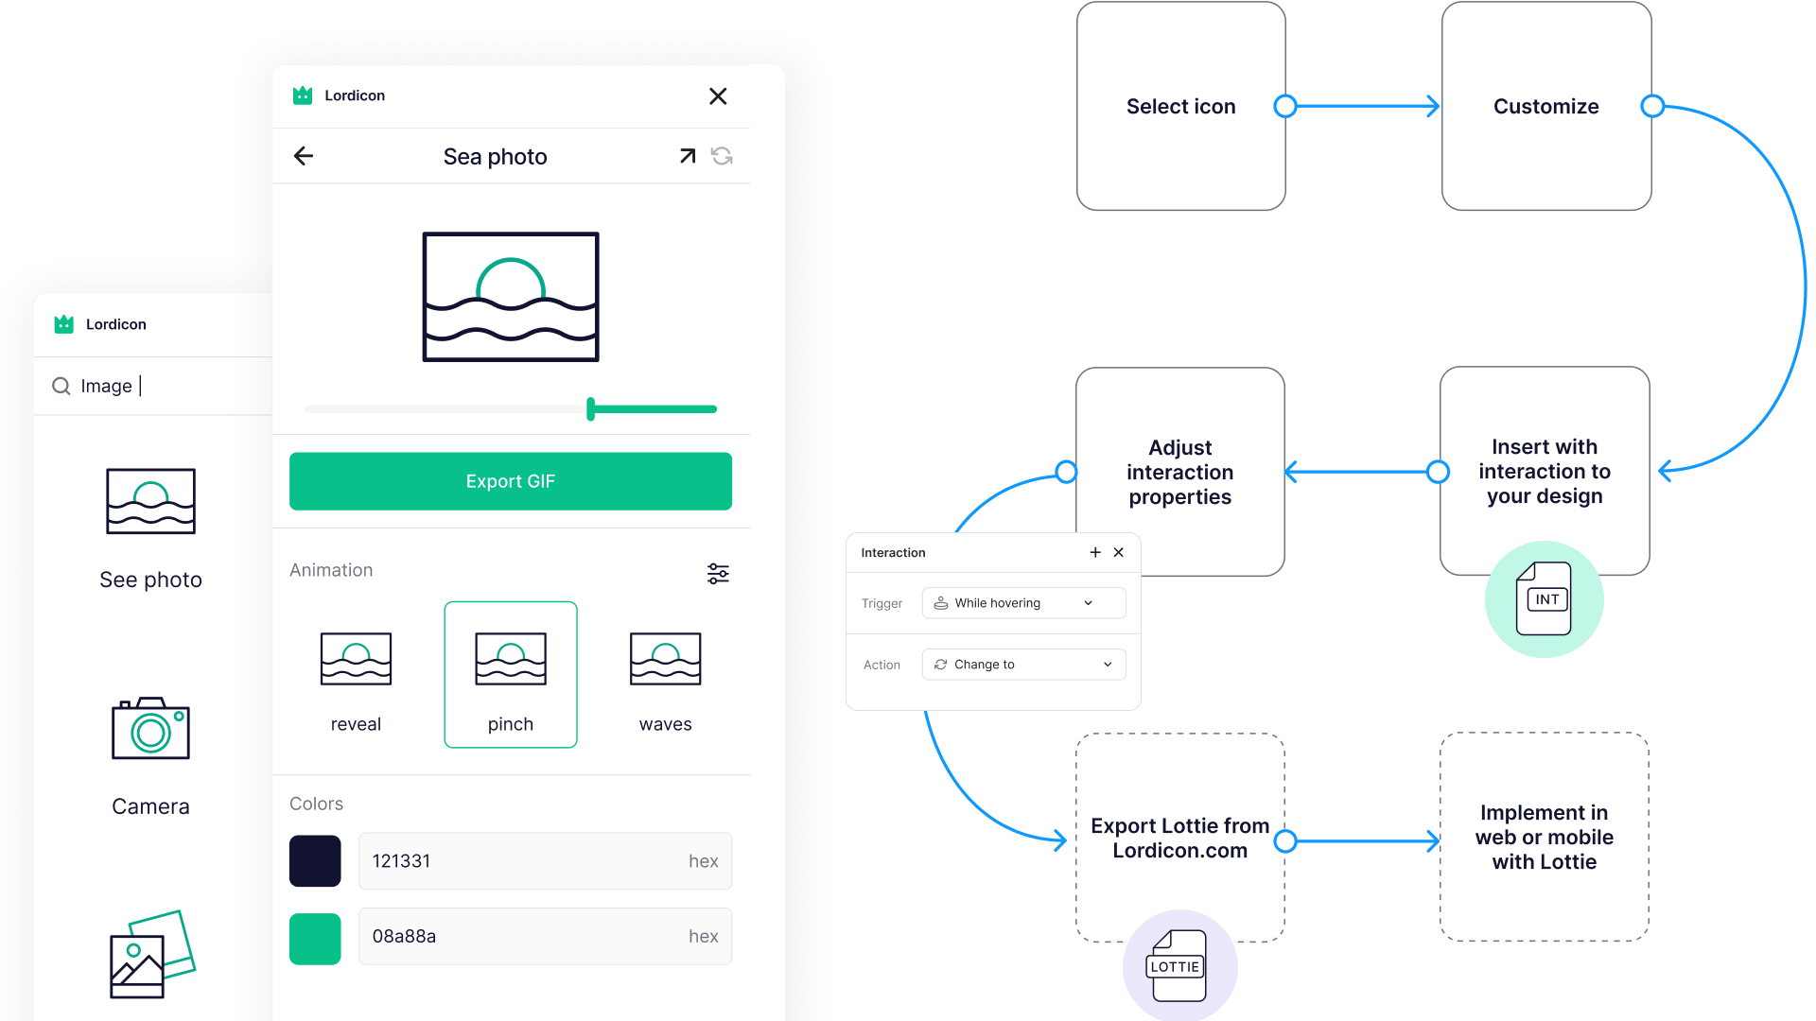Click the Export GIF button

(x=511, y=481)
